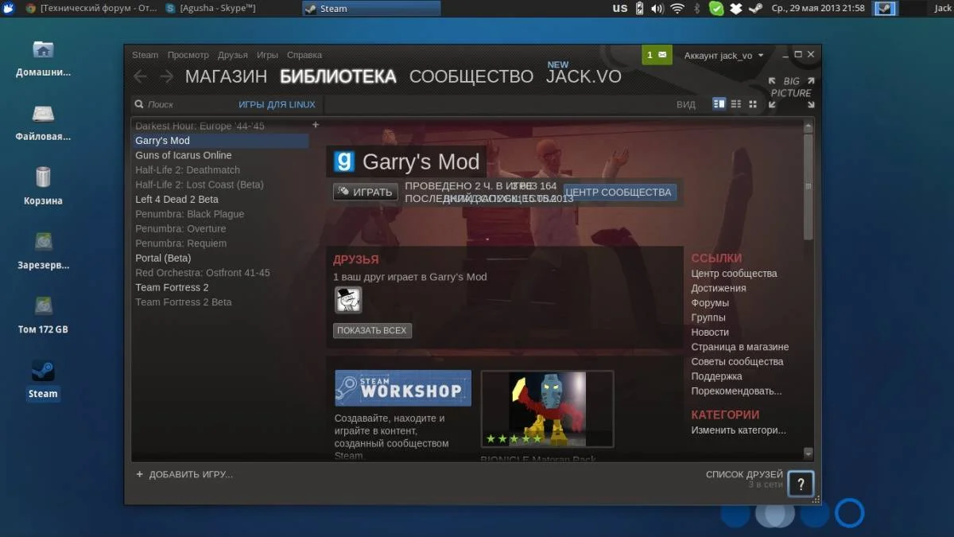Click the ЦЕНТР СООБЩЕСТВА button
This screenshot has height=537, width=954.
point(619,192)
